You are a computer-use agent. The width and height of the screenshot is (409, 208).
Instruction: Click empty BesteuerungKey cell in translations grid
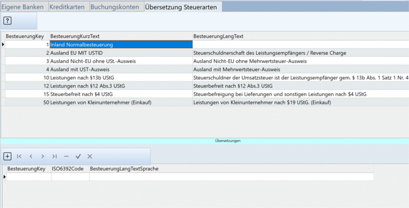[29, 177]
